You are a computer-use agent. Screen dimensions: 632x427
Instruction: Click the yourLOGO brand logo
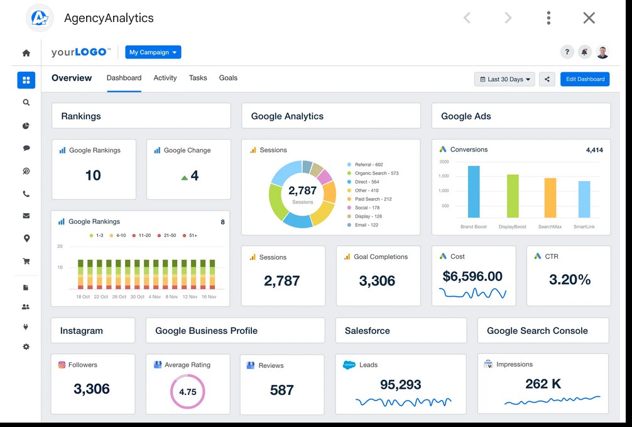[x=80, y=52]
